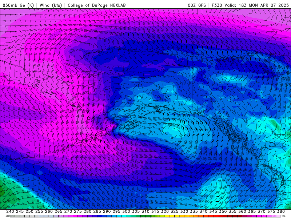
Task: Select the "Wind (kts)" header label
Action: [x=51, y=5]
